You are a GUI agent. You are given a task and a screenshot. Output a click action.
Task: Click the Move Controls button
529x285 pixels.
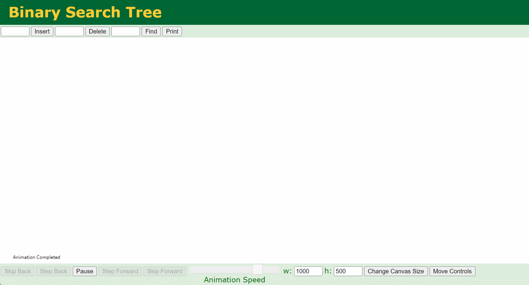tap(452, 271)
